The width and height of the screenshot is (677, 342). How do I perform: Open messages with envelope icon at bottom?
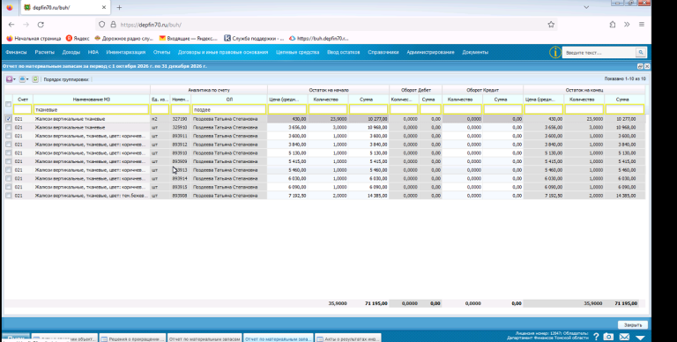pos(624,337)
